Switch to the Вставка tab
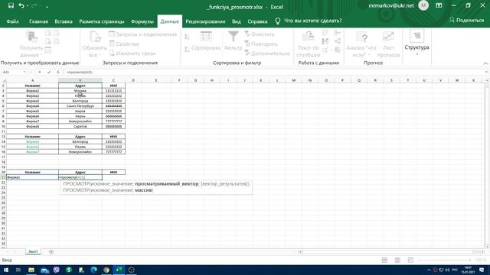 point(64,21)
